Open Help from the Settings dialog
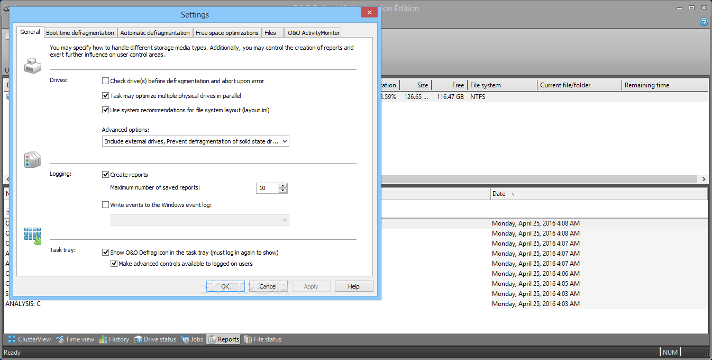Screen dimensions: 712x360 click(354, 286)
